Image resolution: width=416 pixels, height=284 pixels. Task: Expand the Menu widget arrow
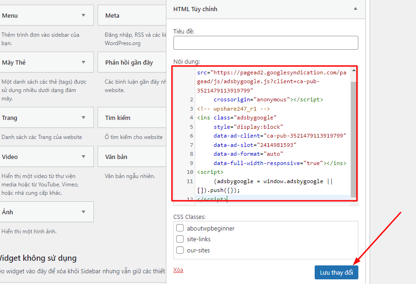click(x=84, y=15)
